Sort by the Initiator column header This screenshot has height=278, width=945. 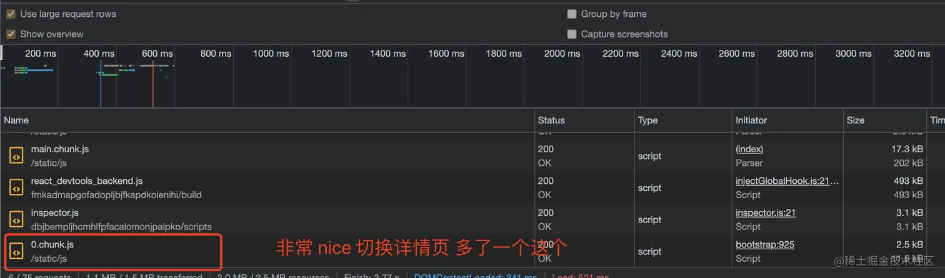pyautogui.click(x=787, y=120)
